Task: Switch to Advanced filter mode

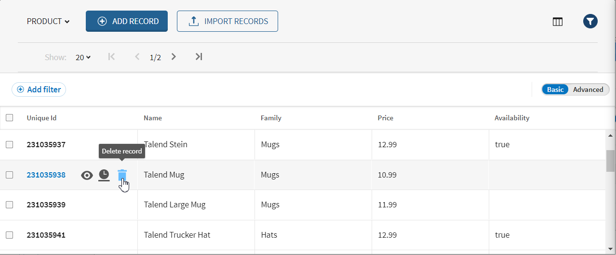Action: click(588, 89)
